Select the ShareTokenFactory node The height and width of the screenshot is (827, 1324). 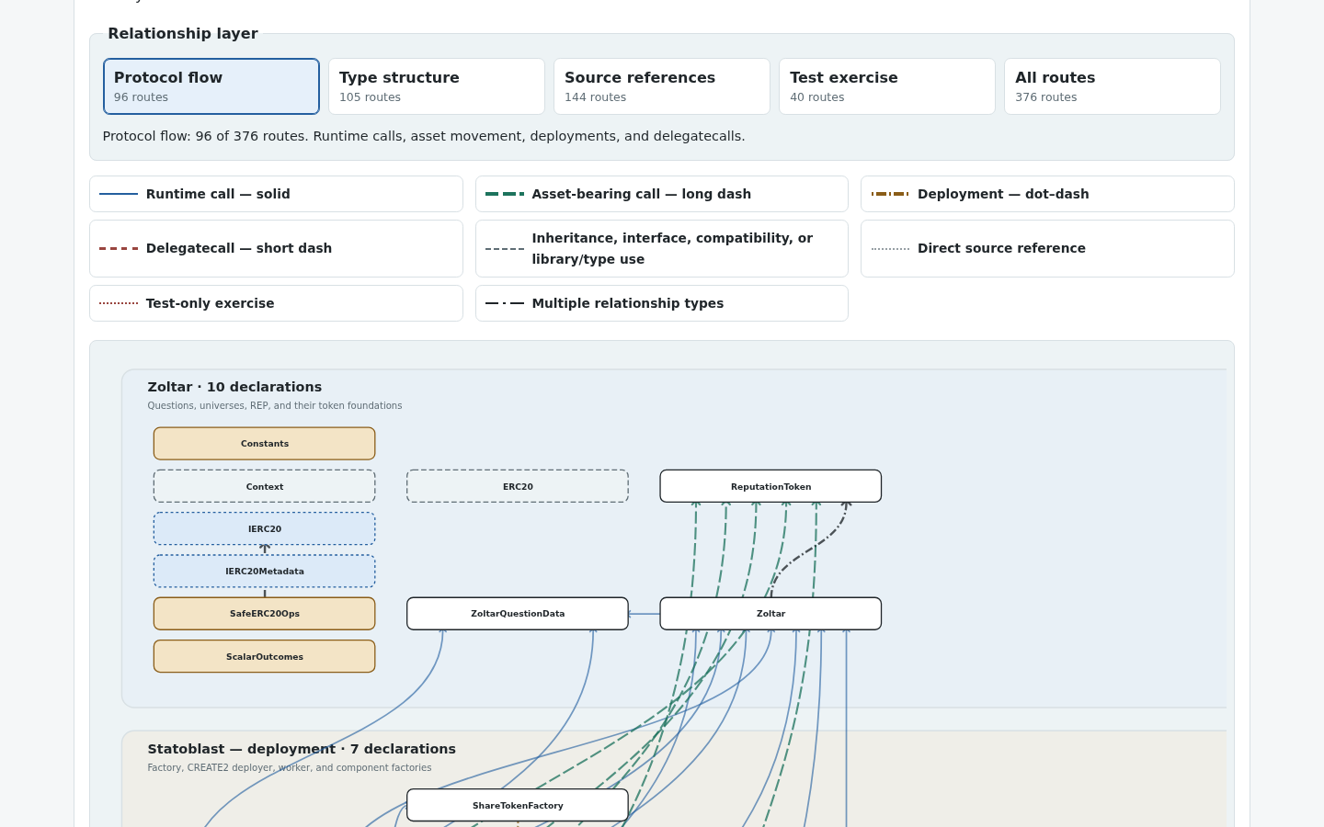pyautogui.click(x=518, y=805)
